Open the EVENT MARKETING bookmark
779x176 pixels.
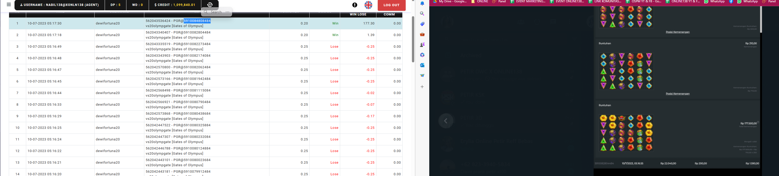point(528,2)
